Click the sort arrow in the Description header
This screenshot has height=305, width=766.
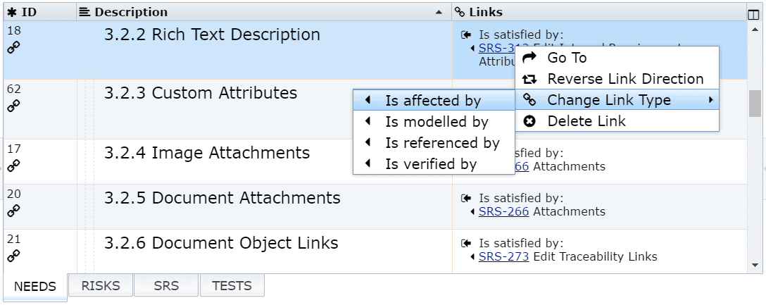[x=439, y=12]
